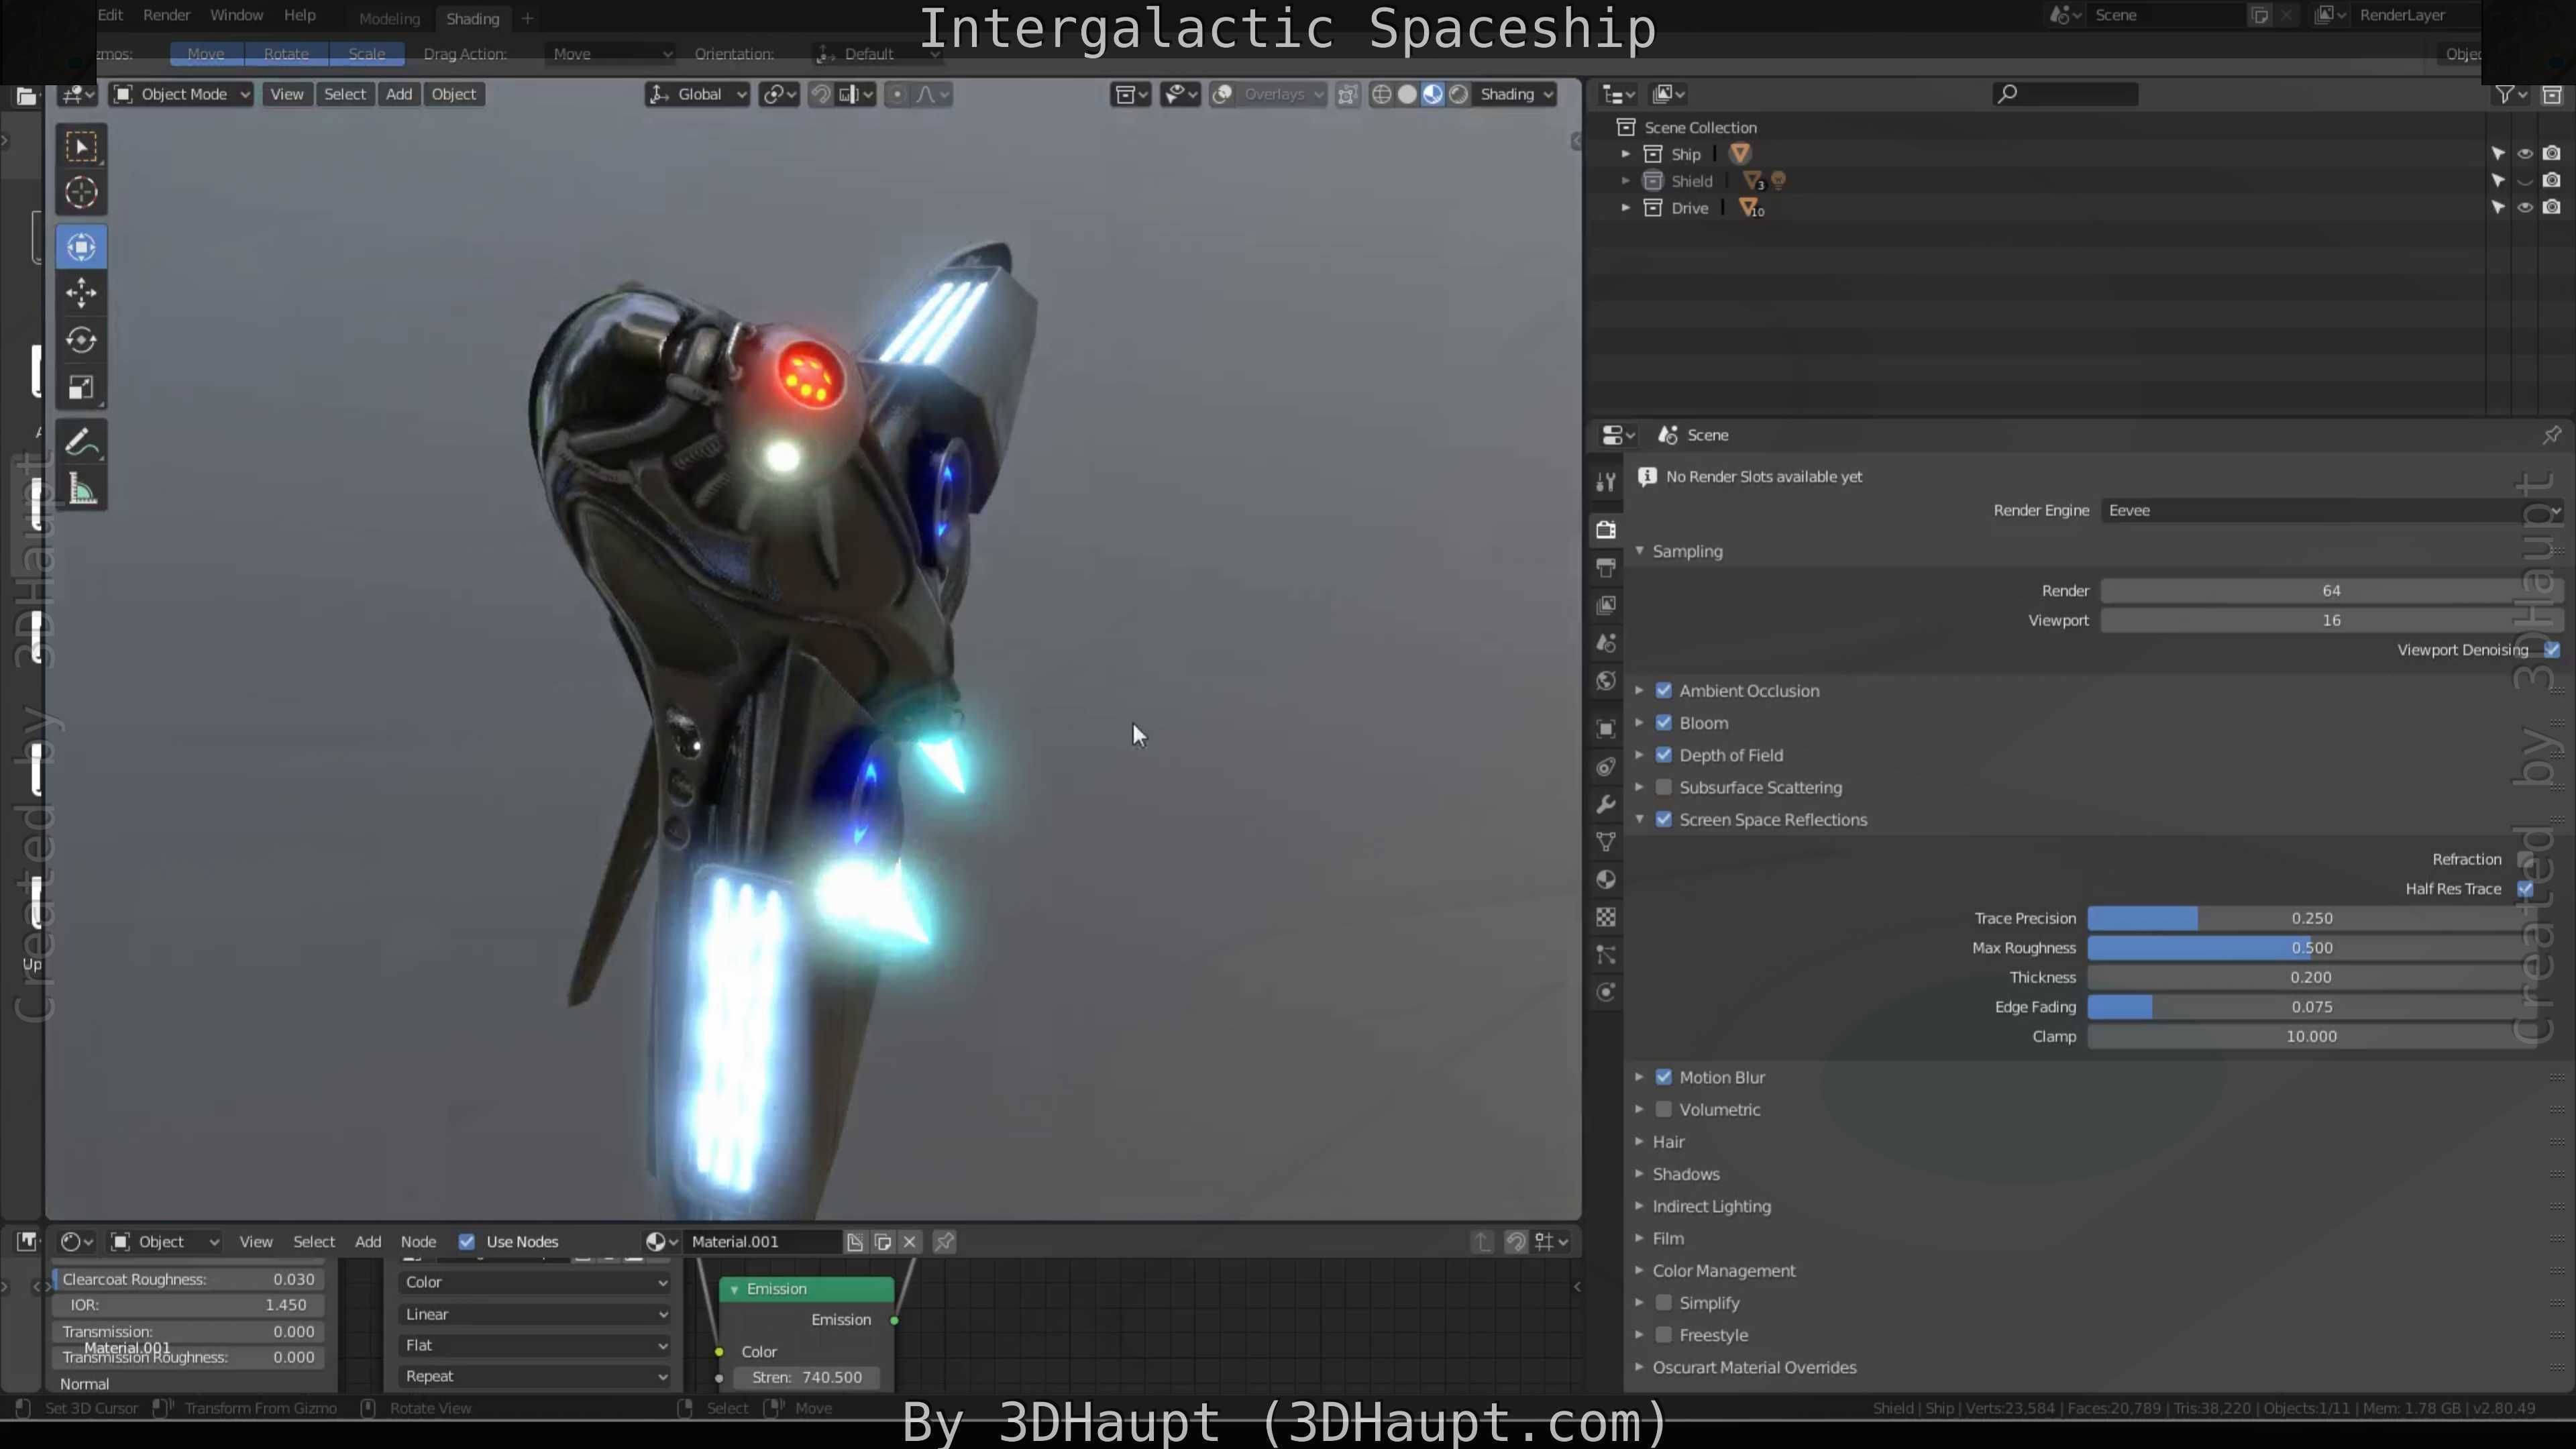Disable the Bloom checkbox
This screenshot has width=2576, height=1449.
[x=1664, y=723]
